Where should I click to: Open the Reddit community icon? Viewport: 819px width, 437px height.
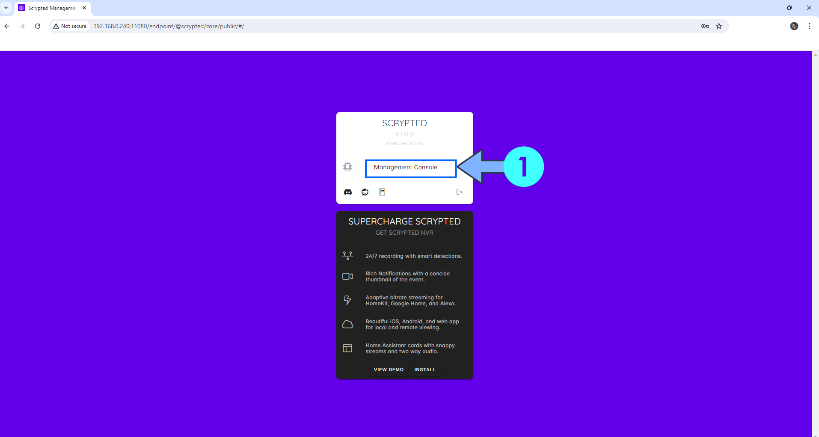click(365, 192)
